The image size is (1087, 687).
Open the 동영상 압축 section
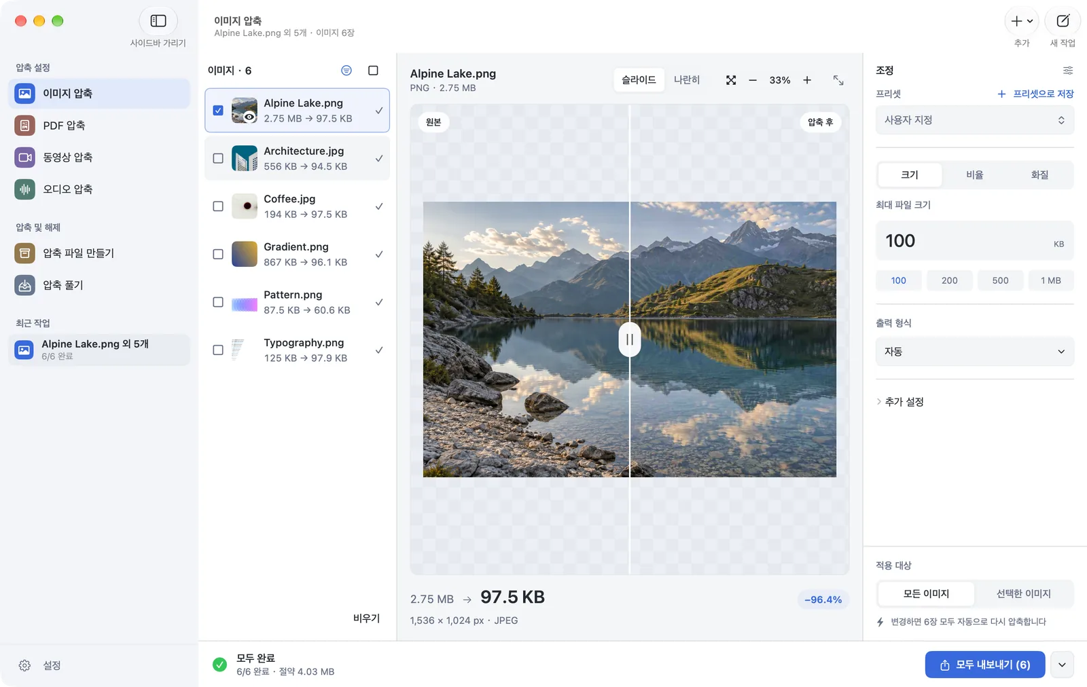[x=99, y=157]
